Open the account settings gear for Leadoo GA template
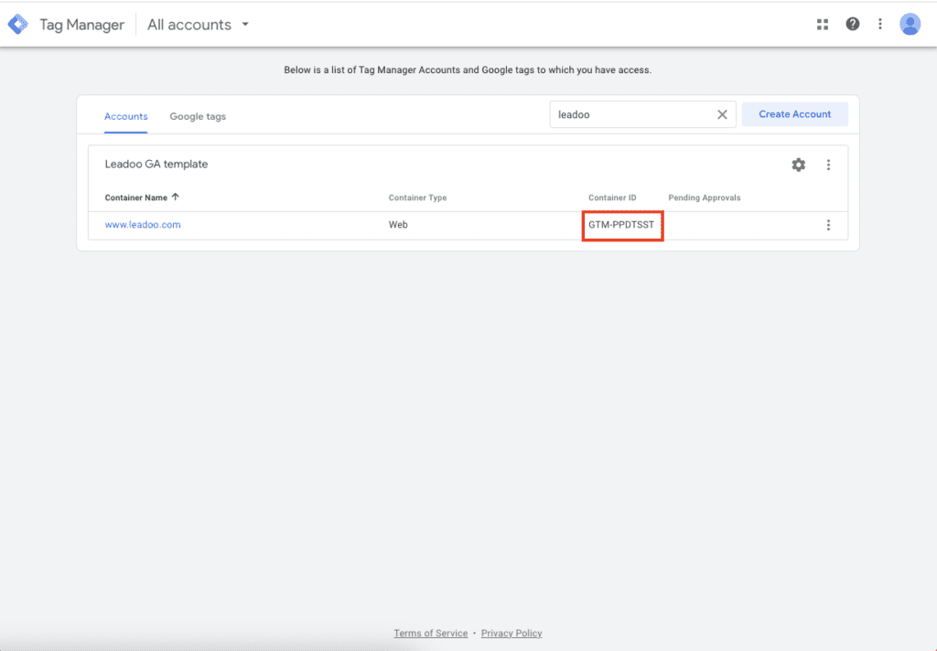 798,165
